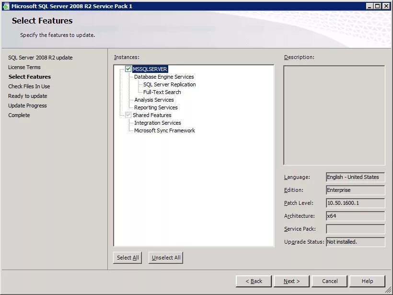Click the Patch Level: label

pos(299,203)
